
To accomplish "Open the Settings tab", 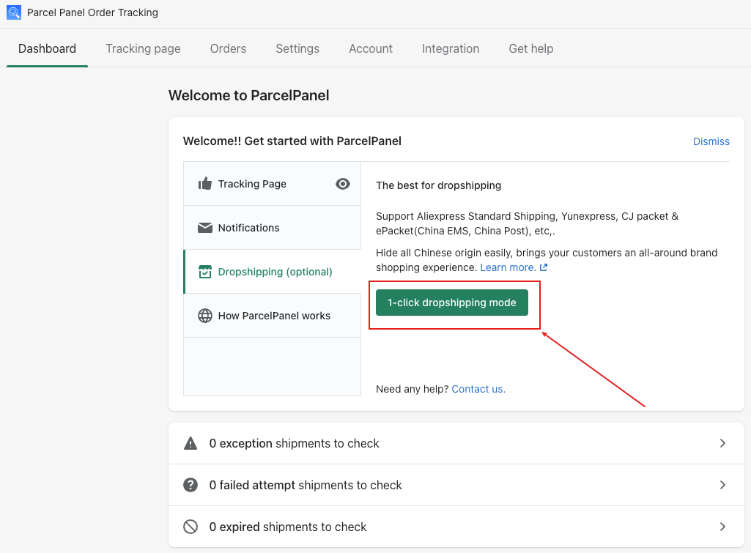I will [x=297, y=48].
